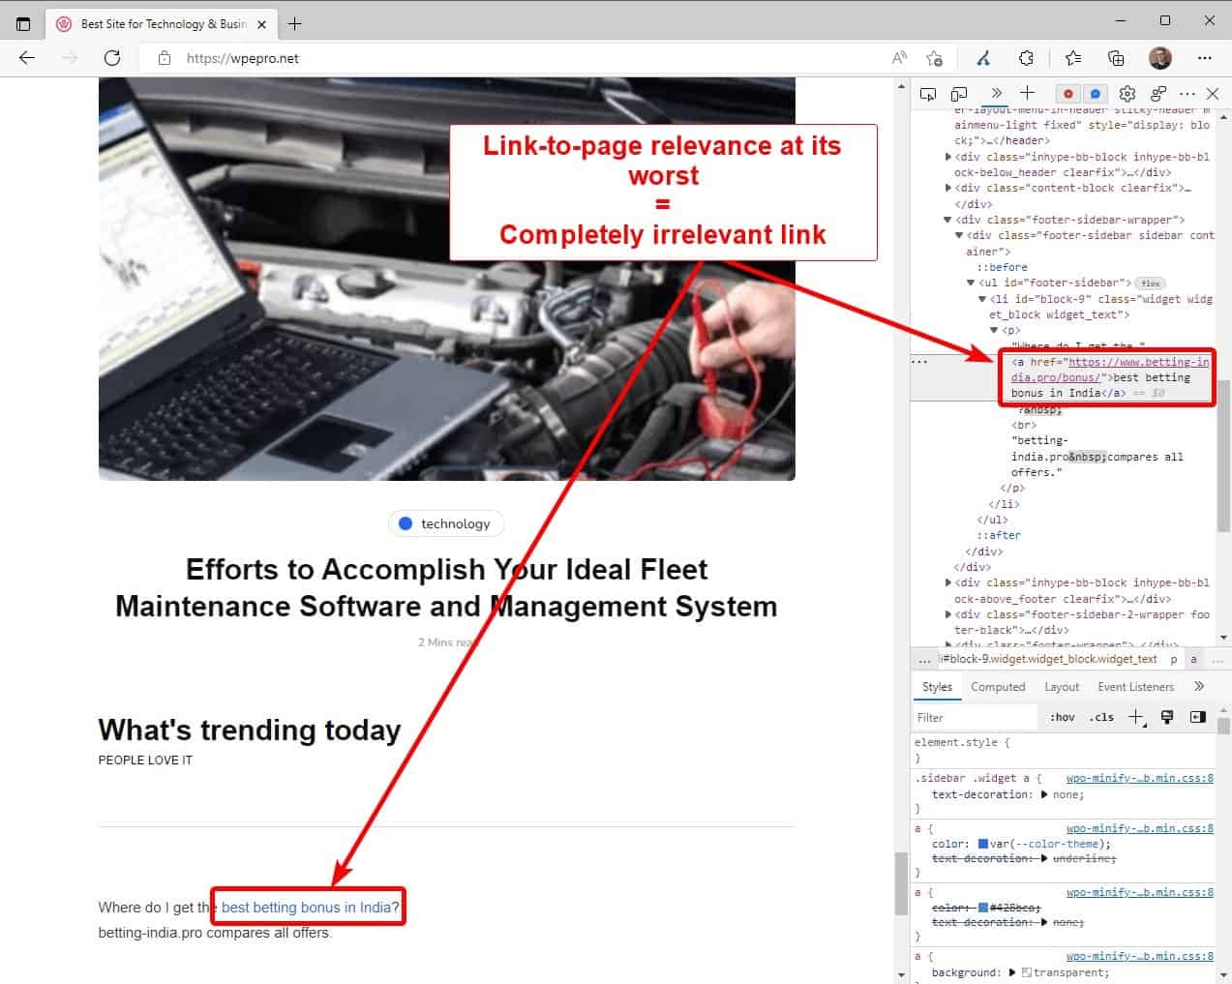
Task: Open the Fleet Maintenance Software article title
Action: coord(446,587)
